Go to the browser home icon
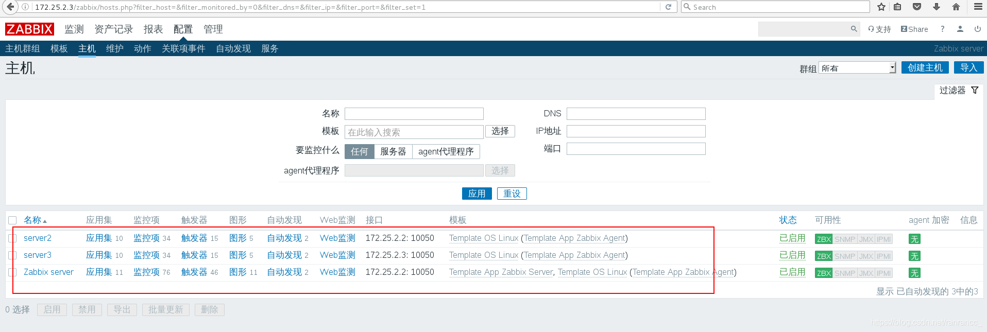987x332 pixels. coord(956,7)
